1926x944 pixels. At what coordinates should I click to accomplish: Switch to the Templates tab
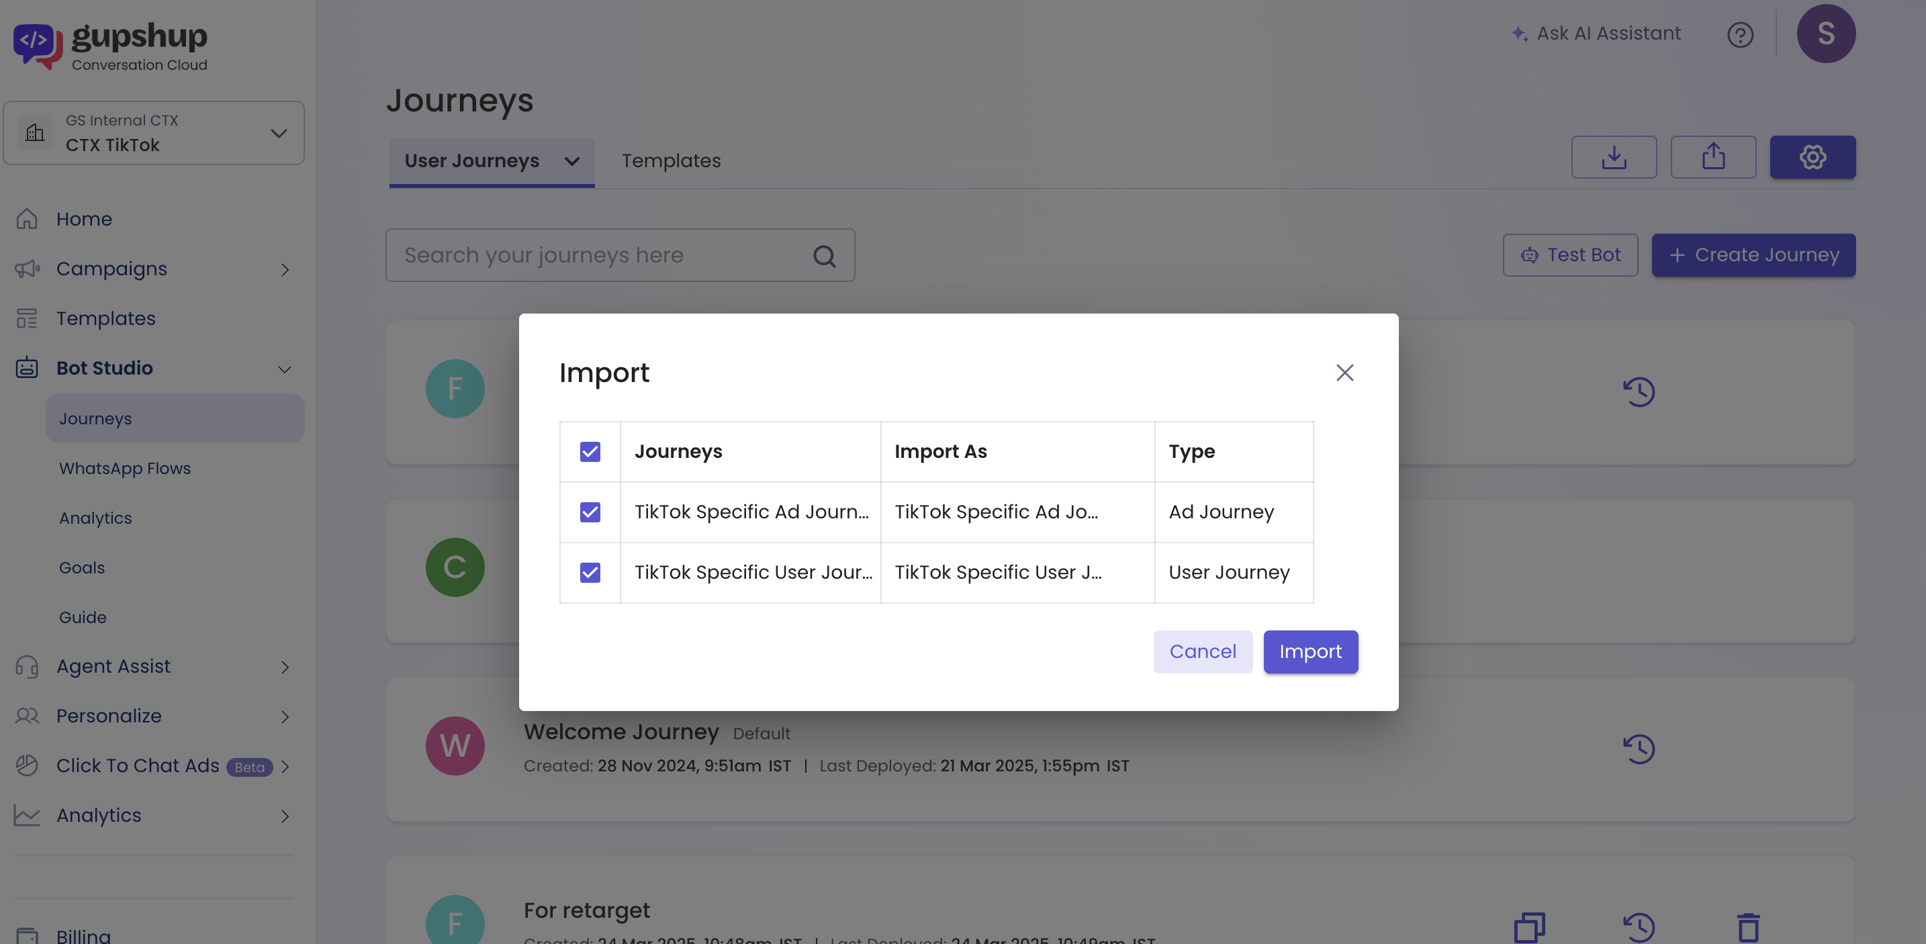click(x=671, y=160)
